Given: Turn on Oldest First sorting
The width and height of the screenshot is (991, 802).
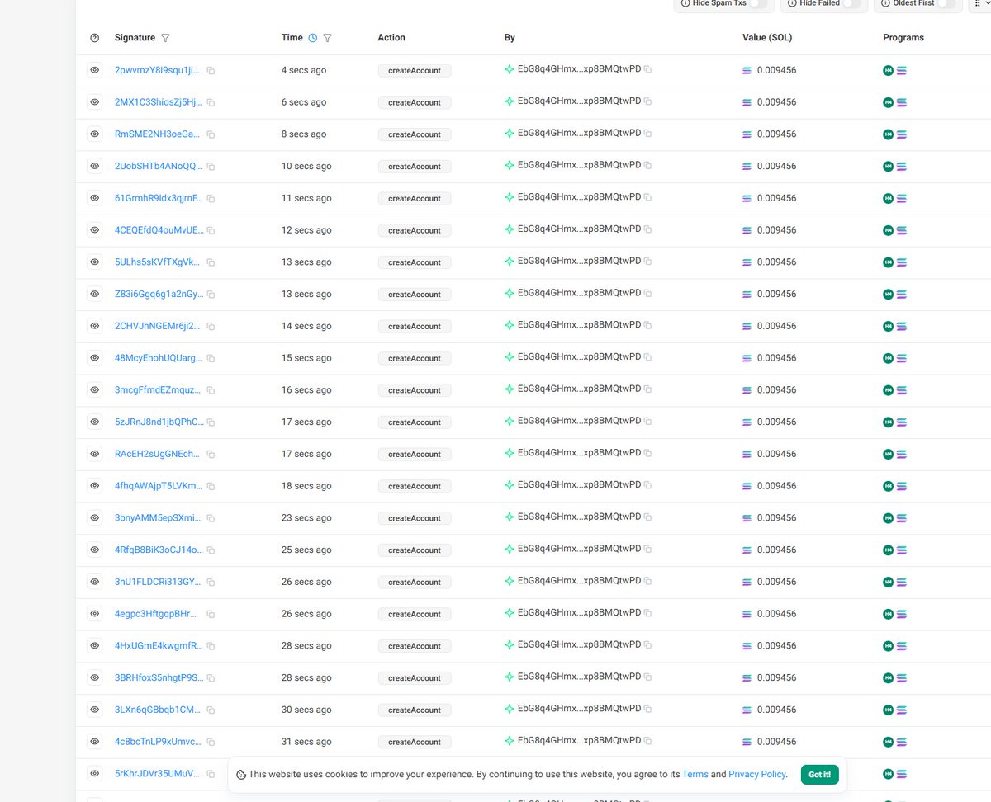Looking at the screenshot, I should tap(946, 3).
